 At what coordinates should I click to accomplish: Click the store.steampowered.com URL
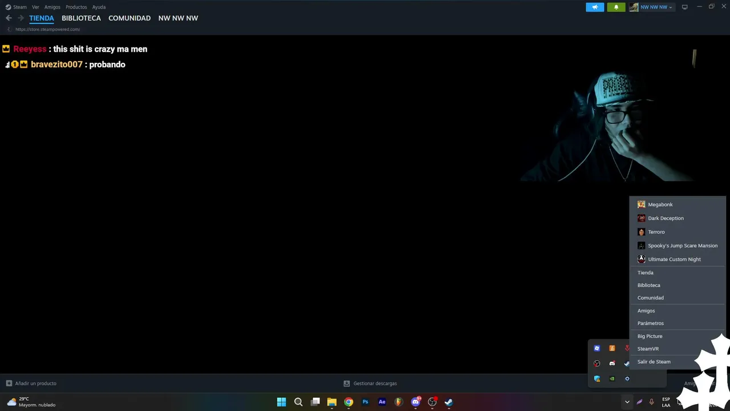click(48, 29)
